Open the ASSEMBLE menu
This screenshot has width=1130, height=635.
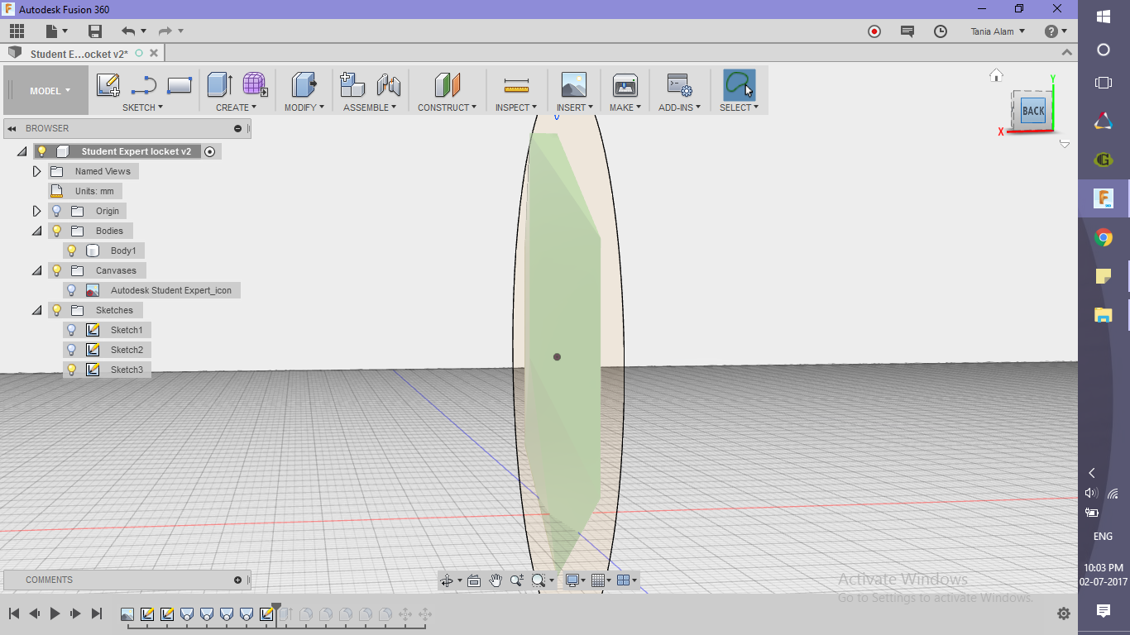click(370, 107)
